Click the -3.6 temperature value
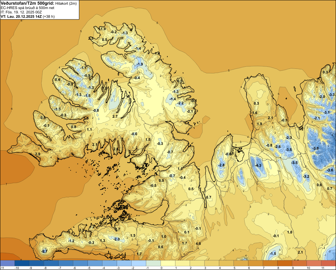This screenshot has width=336, height=270. click(x=330, y=170)
